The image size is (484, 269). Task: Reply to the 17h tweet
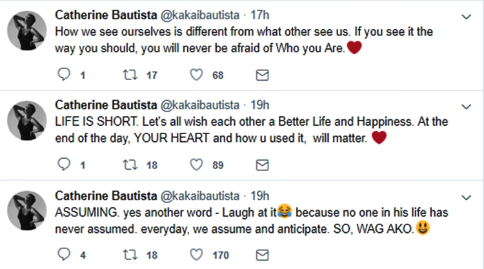tap(63, 75)
